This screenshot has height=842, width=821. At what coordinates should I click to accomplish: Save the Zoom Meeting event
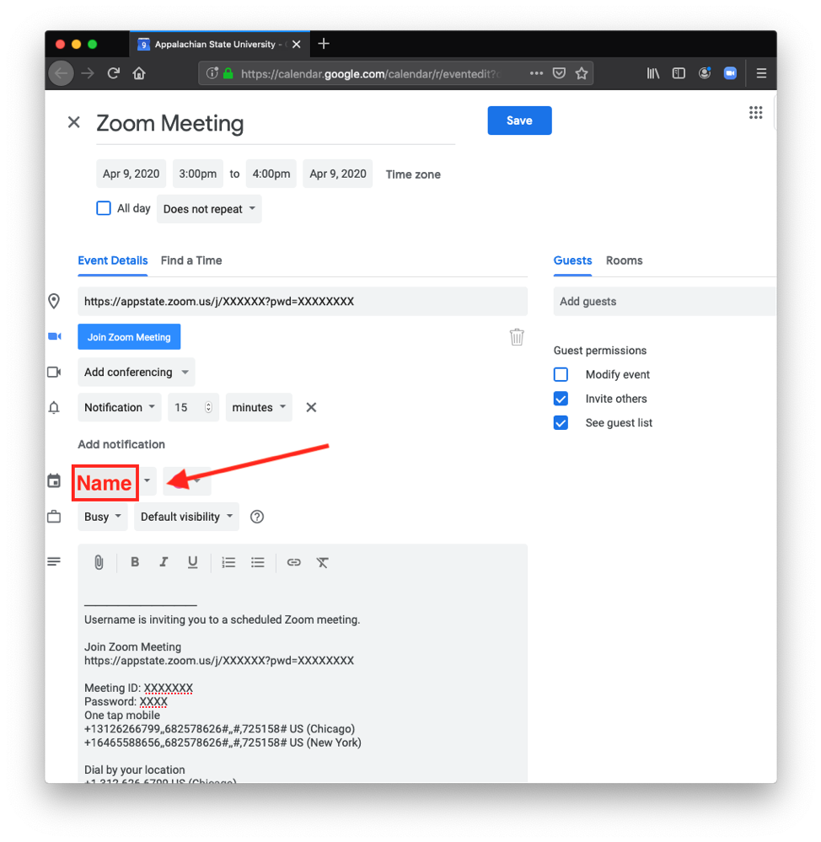point(519,121)
